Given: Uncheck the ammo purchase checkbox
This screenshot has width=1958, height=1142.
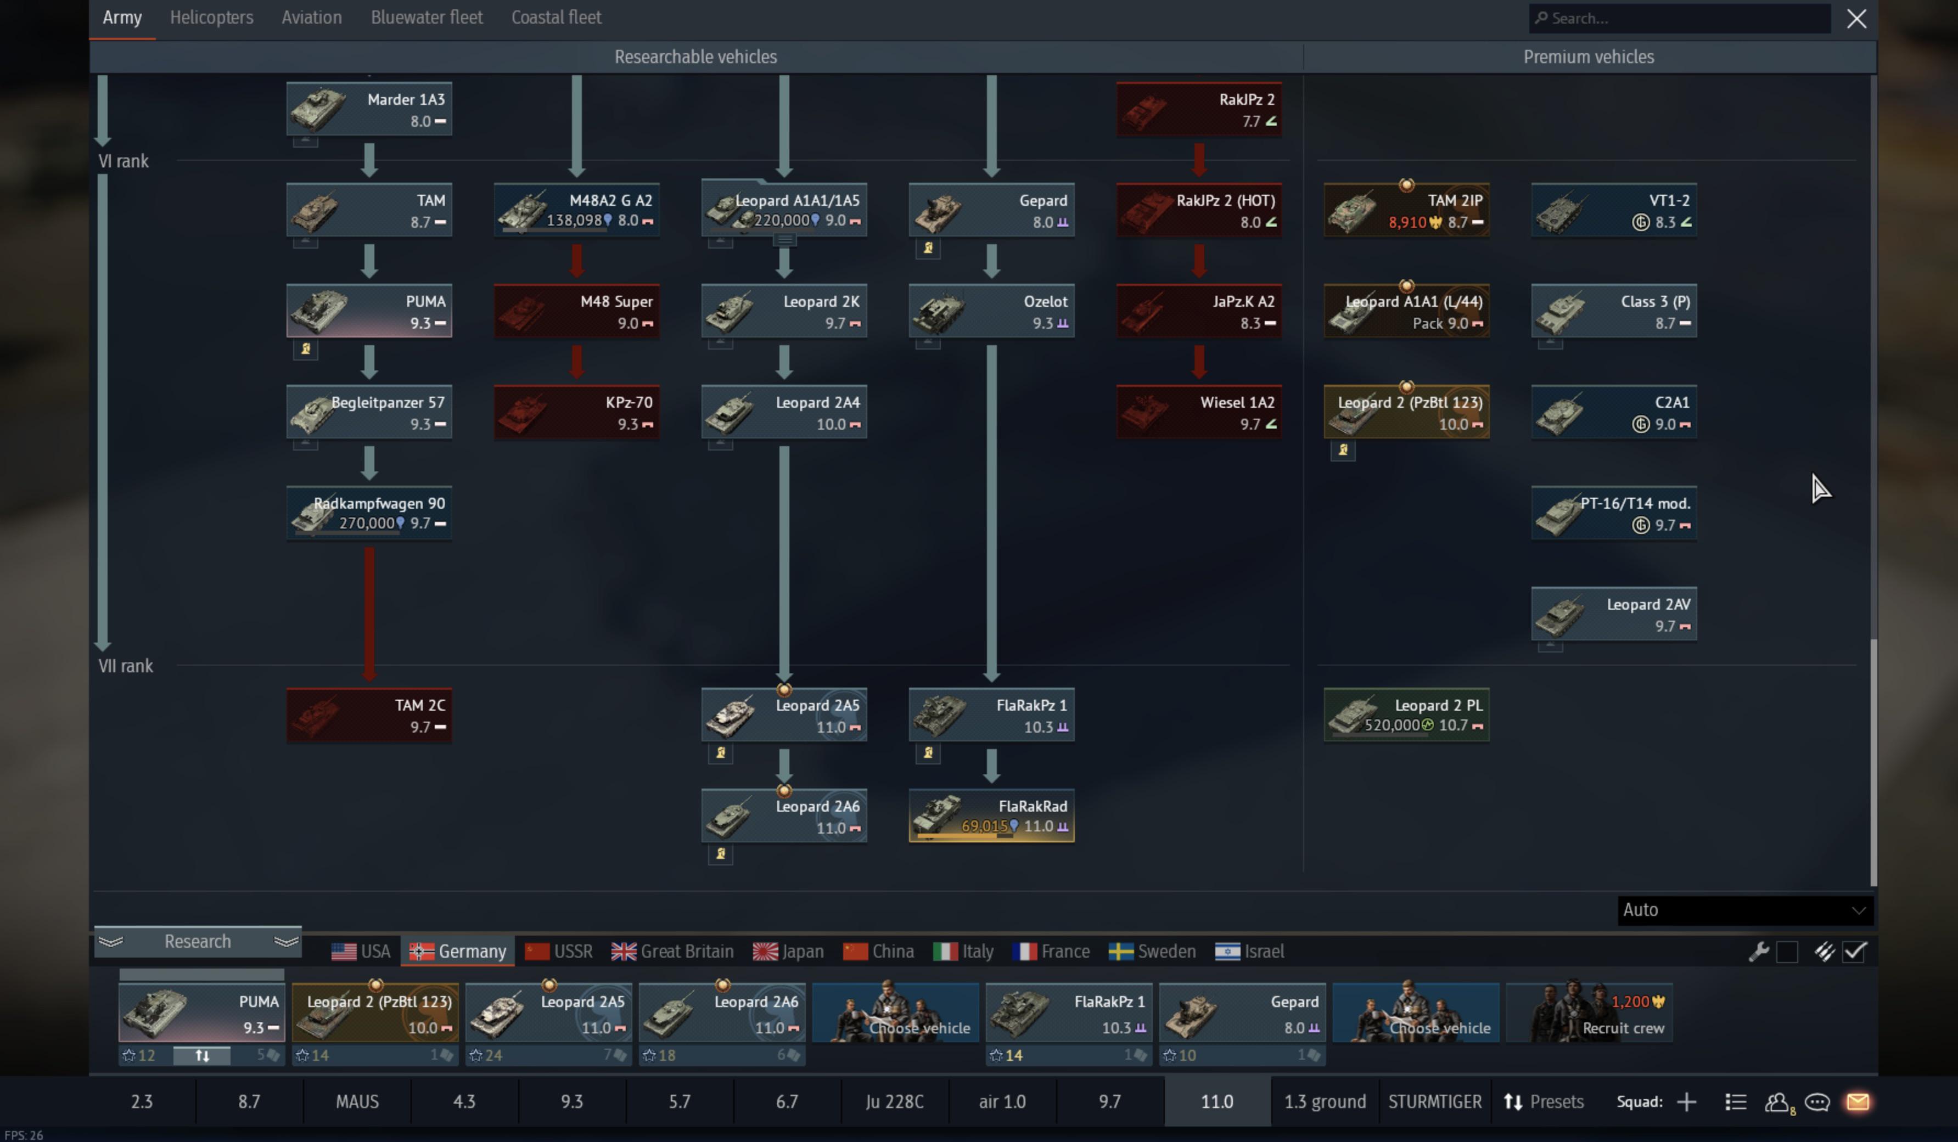Looking at the screenshot, I should tap(1855, 952).
